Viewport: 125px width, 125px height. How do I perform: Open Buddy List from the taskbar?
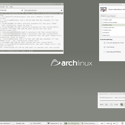point(21,123)
